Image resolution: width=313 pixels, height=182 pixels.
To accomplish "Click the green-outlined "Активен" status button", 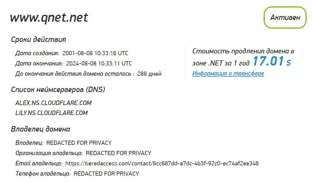I will tap(285, 18).
